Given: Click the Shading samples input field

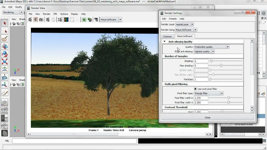Looking at the screenshot, I should click(x=201, y=61).
